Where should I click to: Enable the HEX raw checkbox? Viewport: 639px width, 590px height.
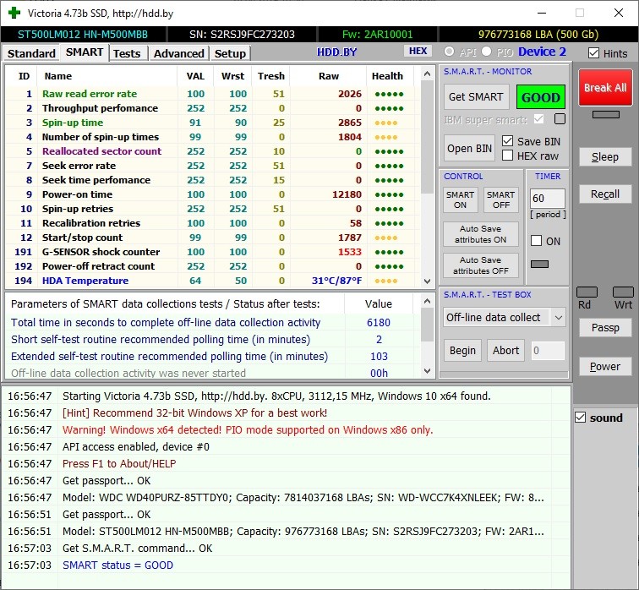tap(507, 156)
